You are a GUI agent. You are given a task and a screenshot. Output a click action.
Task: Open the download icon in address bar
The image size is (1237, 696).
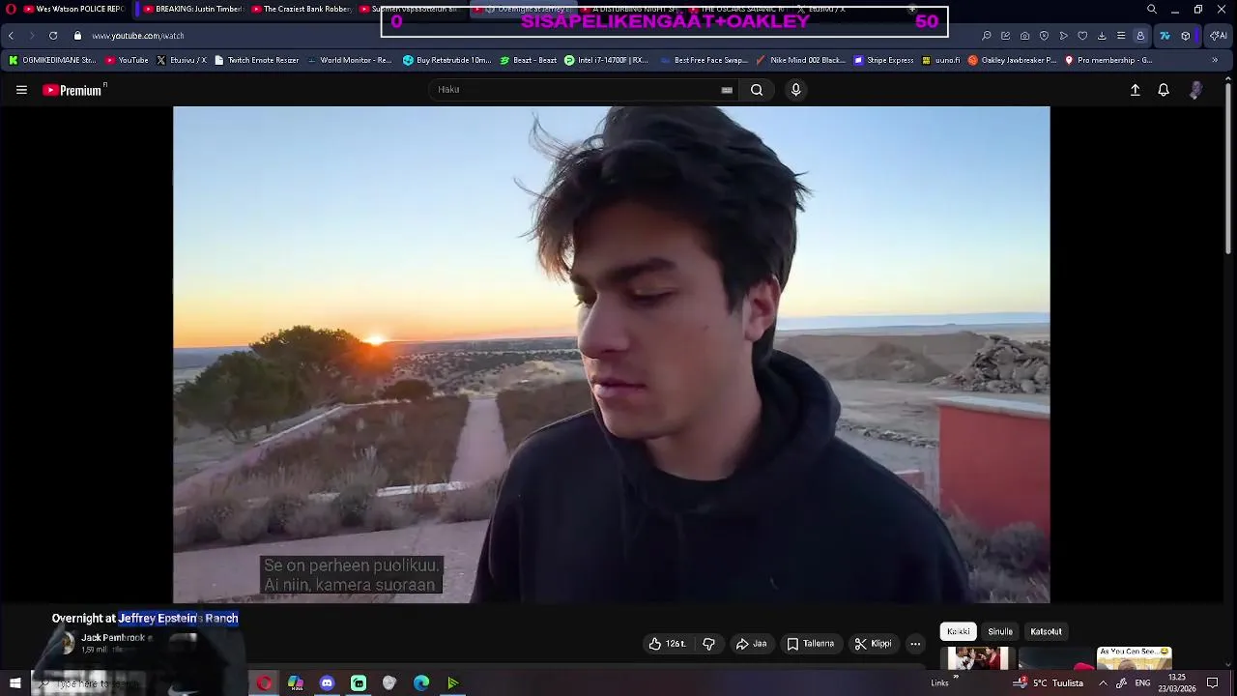coord(1102,36)
